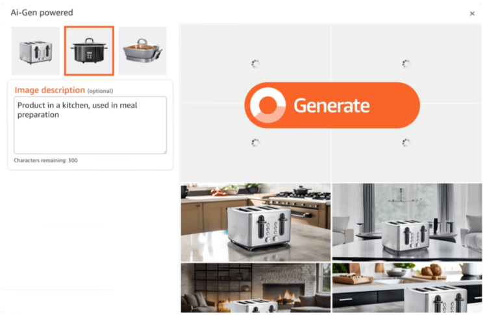Screen dimensions: 487x315
Task: Select the black slow cooker thumbnail
Action: tap(89, 51)
